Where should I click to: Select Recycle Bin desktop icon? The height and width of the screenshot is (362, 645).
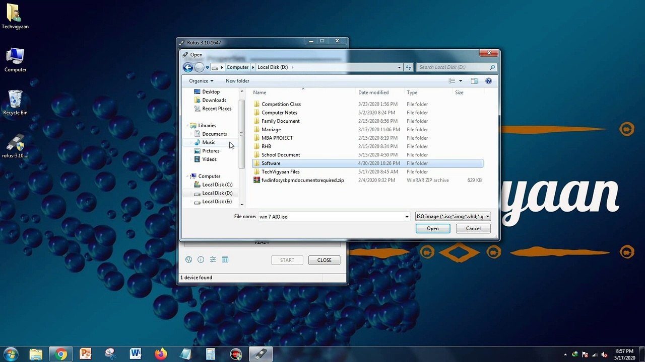(x=15, y=103)
